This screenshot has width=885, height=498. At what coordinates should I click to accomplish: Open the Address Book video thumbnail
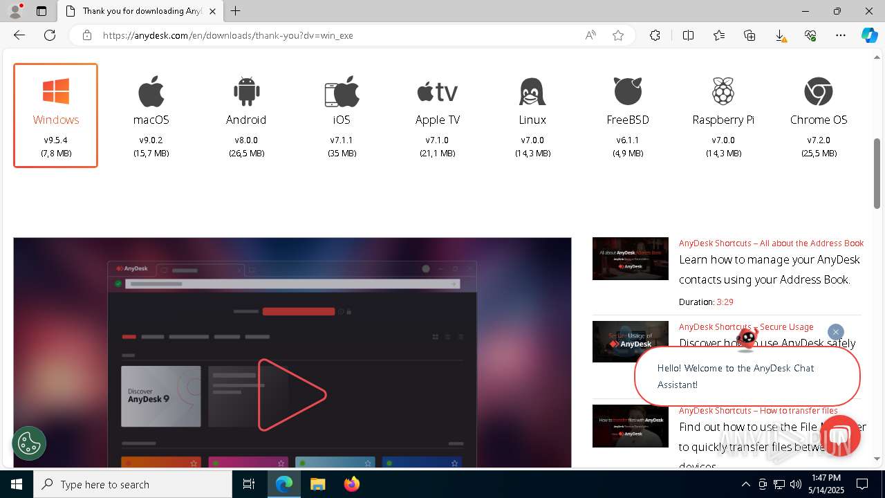pos(631,259)
